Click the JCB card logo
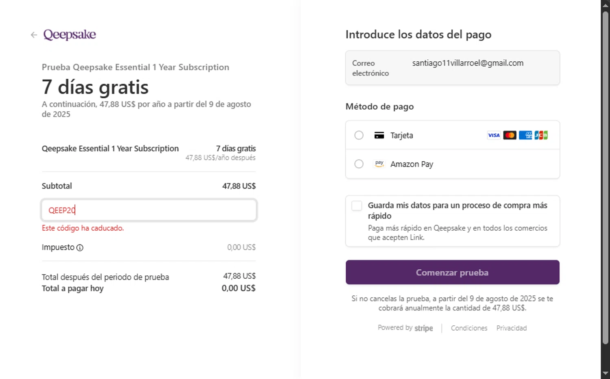The width and height of the screenshot is (610, 379). (541, 135)
